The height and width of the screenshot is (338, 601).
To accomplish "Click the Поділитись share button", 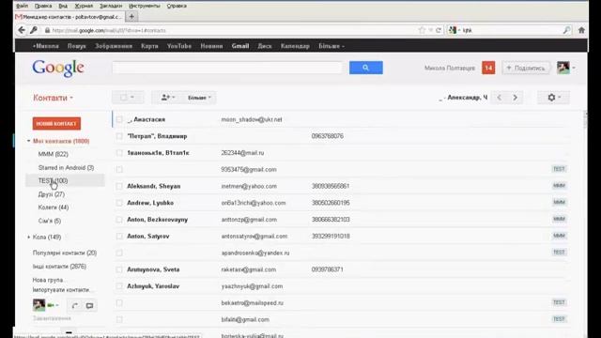I will tap(526, 68).
